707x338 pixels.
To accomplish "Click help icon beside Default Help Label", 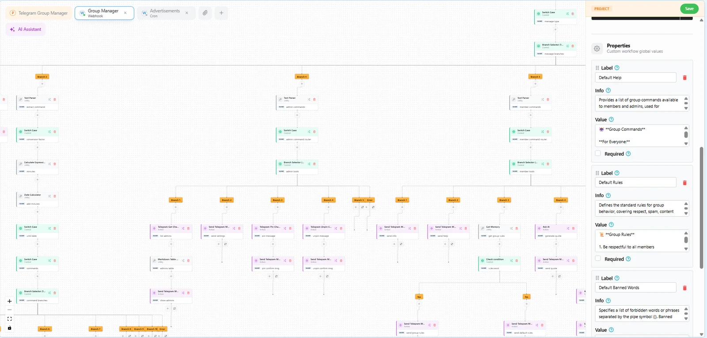I will [617, 68].
